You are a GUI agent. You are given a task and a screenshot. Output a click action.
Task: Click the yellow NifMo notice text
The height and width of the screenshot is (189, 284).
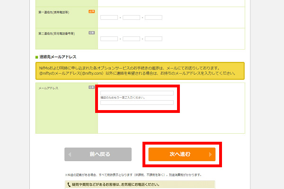138,71
